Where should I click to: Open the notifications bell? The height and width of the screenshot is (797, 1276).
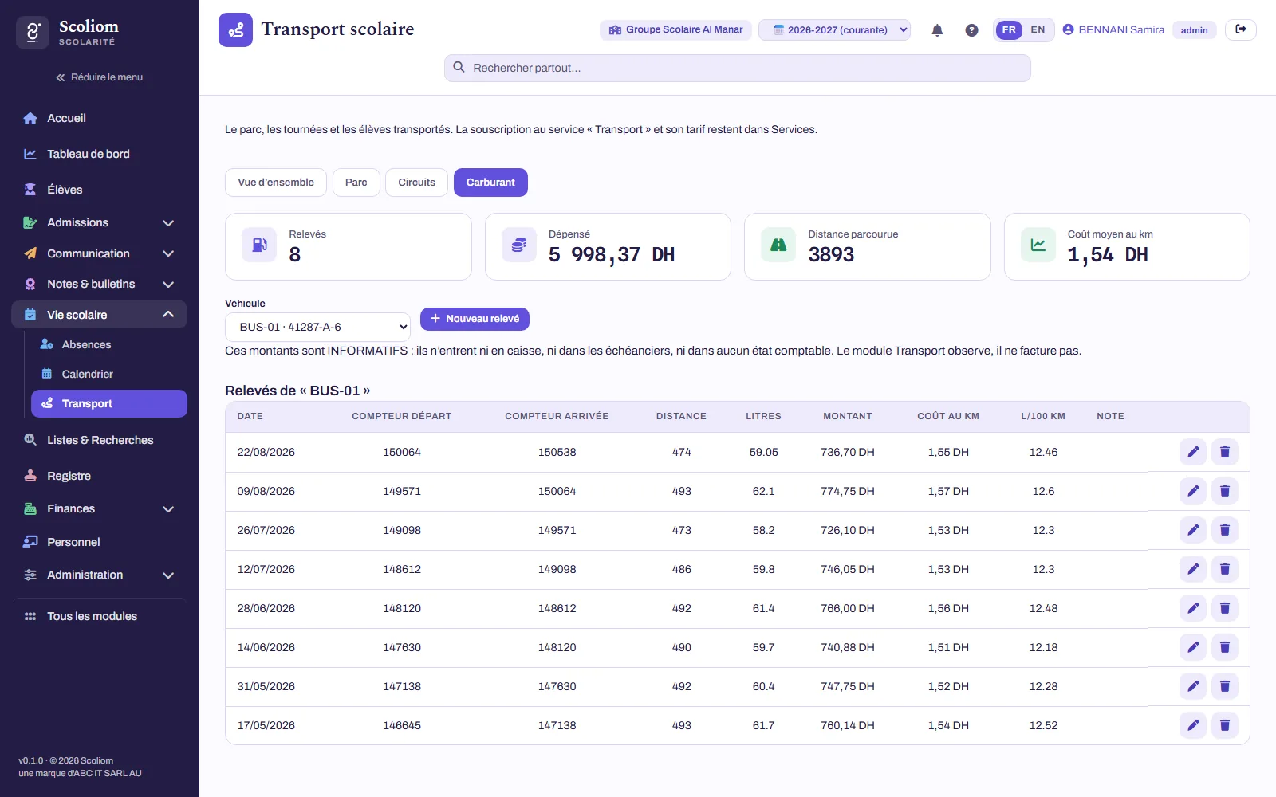(937, 30)
